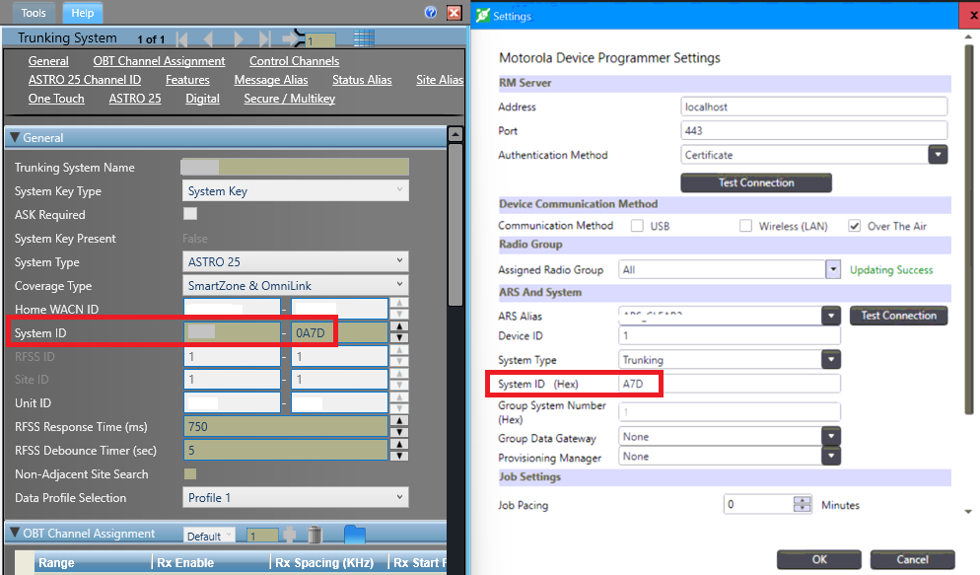Click the blue folder icon in OBT header

coord(354,535)
